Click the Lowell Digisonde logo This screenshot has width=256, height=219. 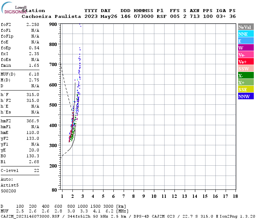pos(14,8)
